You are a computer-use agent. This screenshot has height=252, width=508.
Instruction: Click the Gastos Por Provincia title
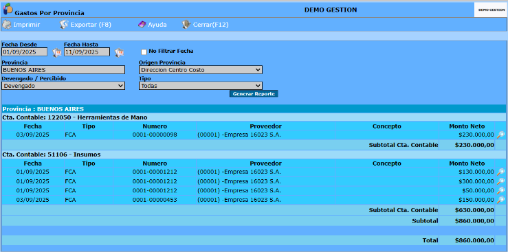click(49, 13)
